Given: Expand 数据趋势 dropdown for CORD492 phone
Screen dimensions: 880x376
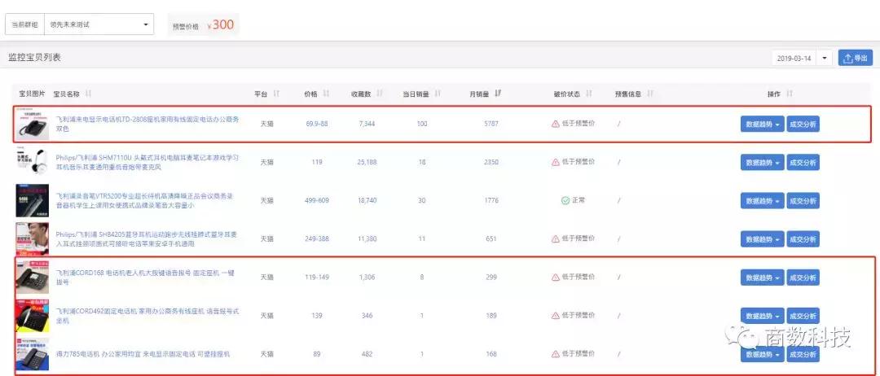Looking at the screenshot, I should (762, 316).
